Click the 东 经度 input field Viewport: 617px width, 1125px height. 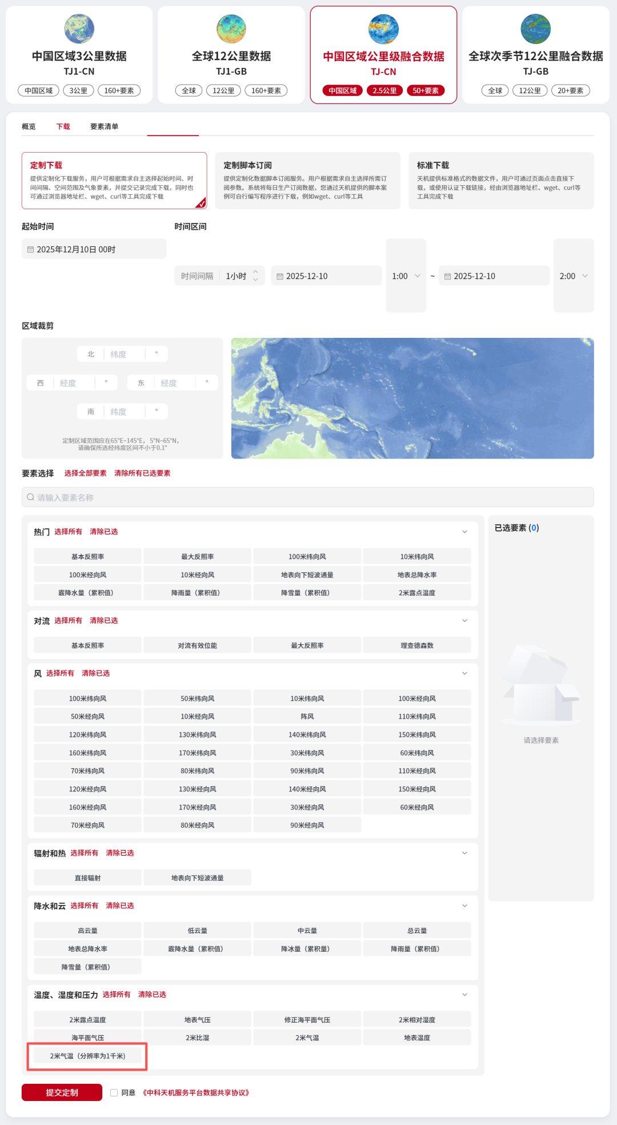pos(173,383)
